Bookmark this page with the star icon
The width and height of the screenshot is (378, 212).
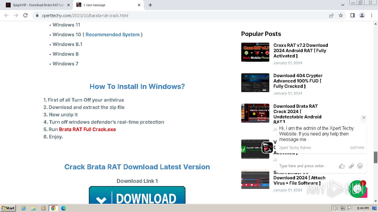click(x=341, y=15)
